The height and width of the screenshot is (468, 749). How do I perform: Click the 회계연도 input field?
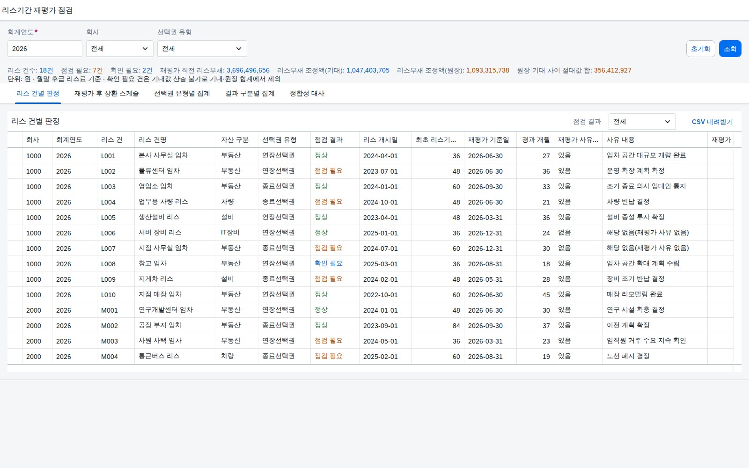tap(45, 49)
